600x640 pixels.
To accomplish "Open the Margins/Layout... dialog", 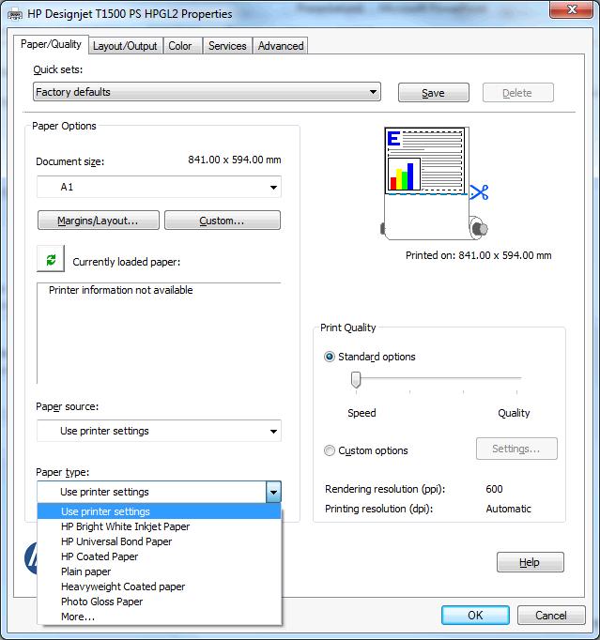I will (98, 221).
